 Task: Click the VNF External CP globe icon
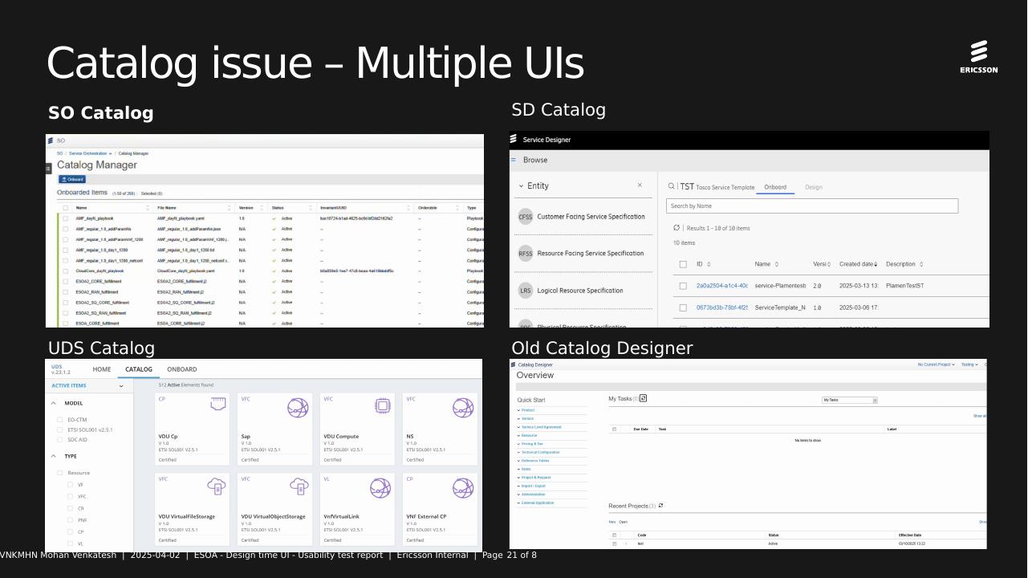[x=463, y=488]
